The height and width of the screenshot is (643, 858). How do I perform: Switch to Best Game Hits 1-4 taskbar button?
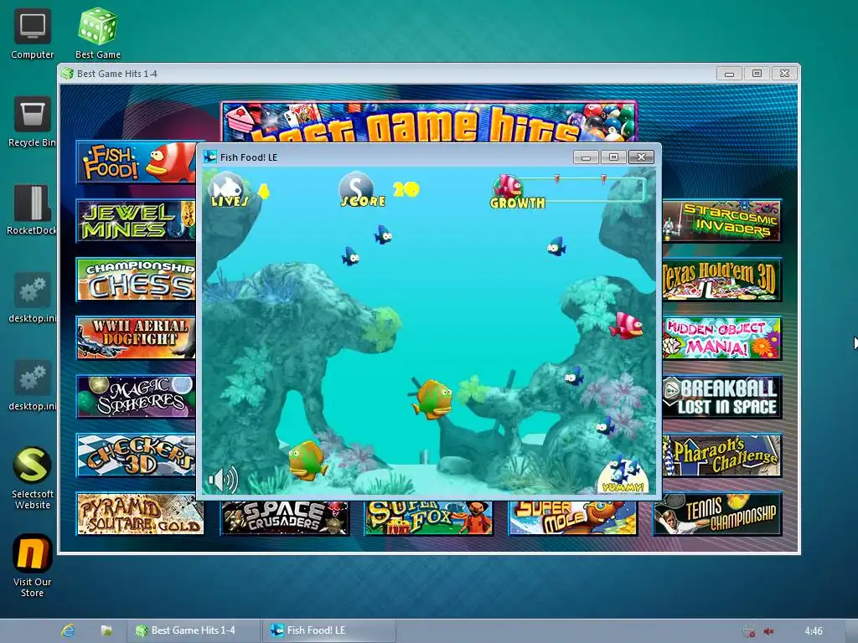pyautogui.click(x=192, y=630)
